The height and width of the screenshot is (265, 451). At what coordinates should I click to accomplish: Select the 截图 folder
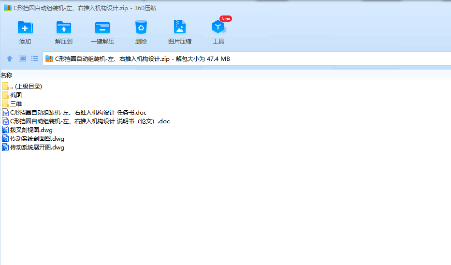(x=12, y=95)
